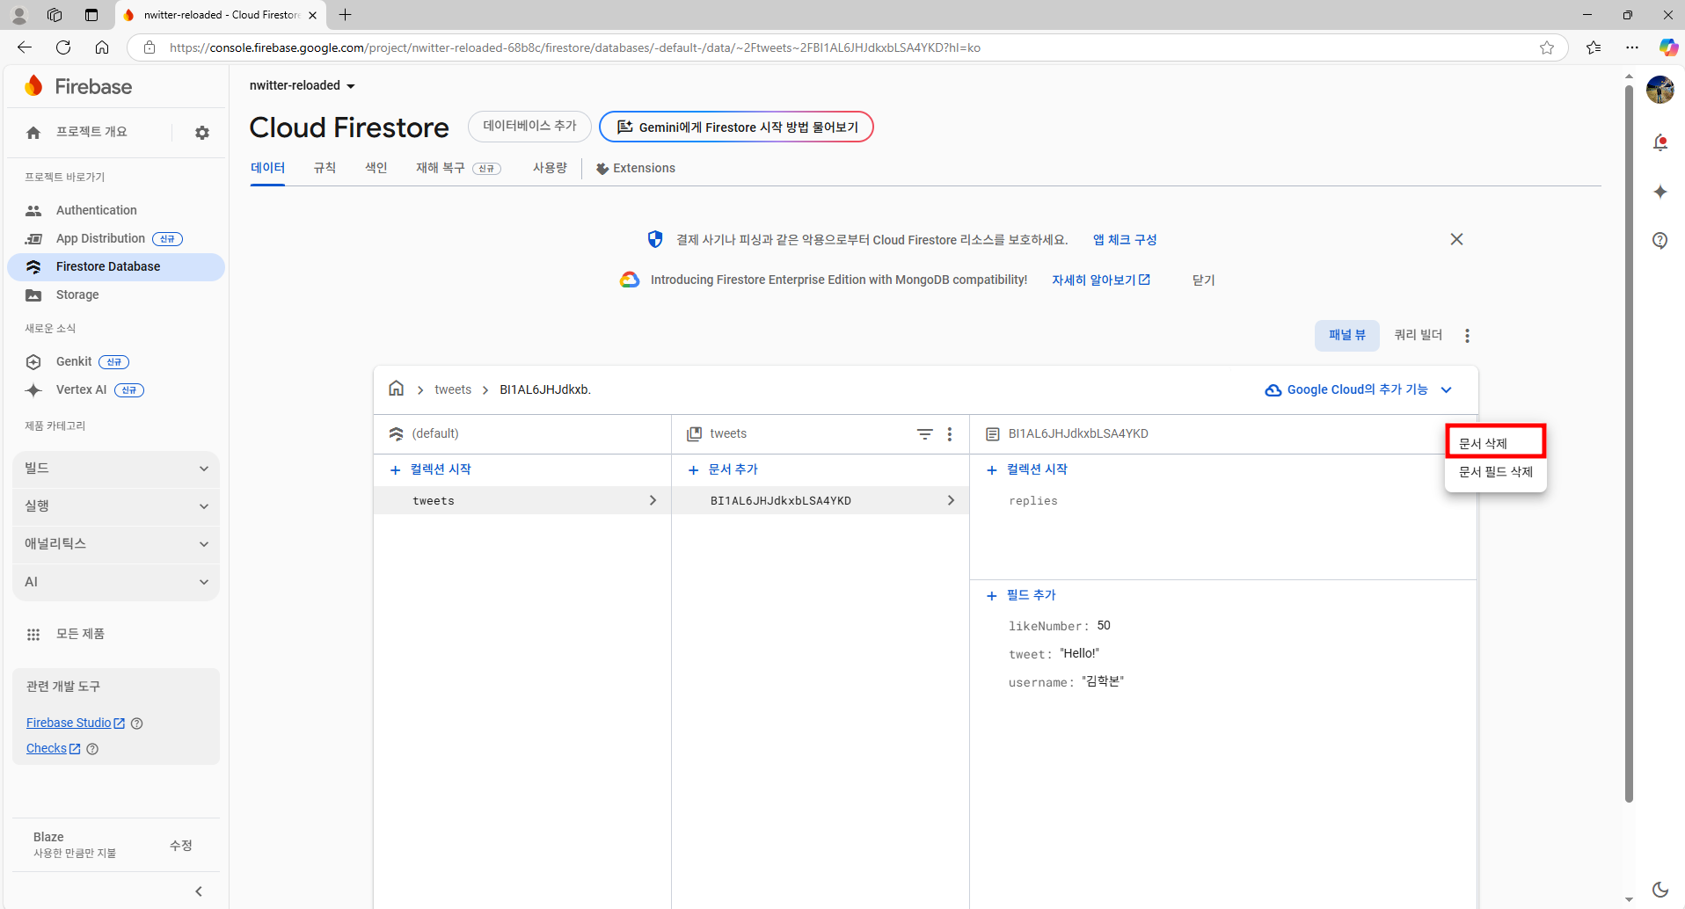
Task: Open replies subcollection
Action: (x=1033, y=501)
